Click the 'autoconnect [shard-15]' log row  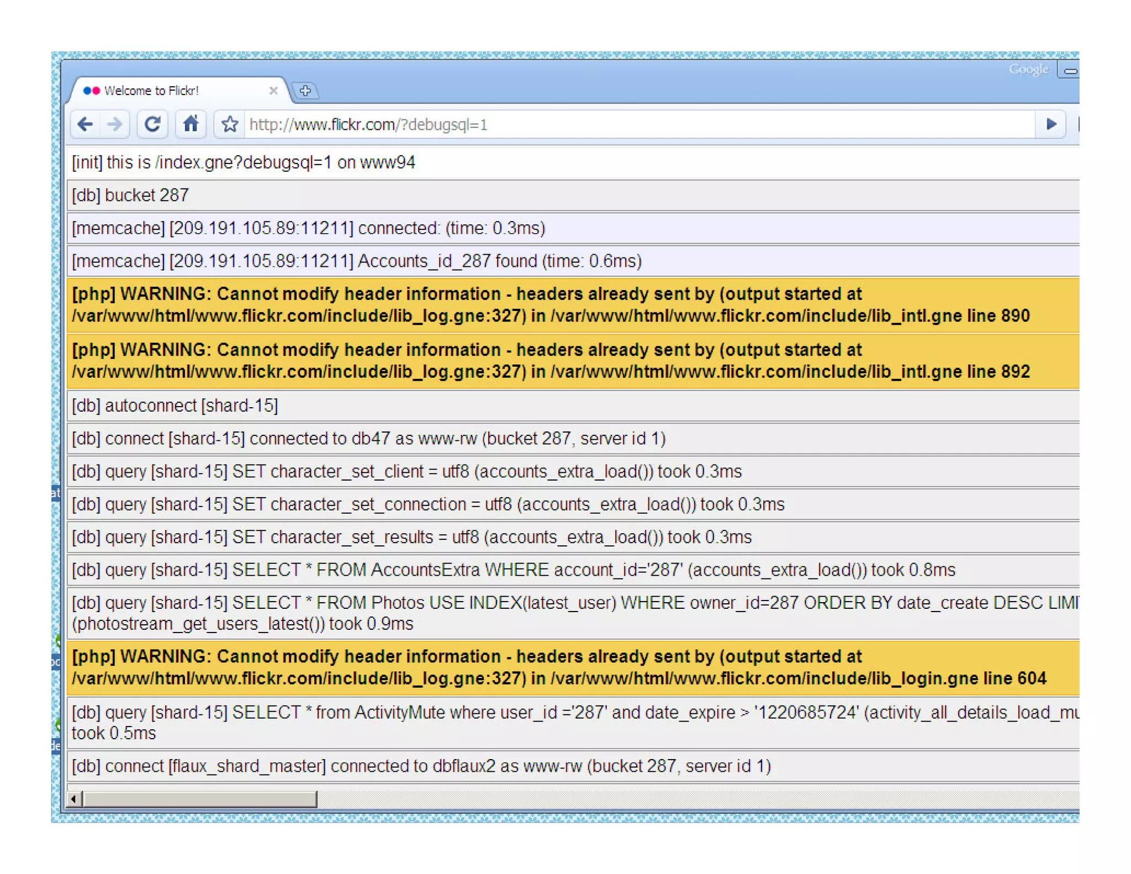pos(176,406)
